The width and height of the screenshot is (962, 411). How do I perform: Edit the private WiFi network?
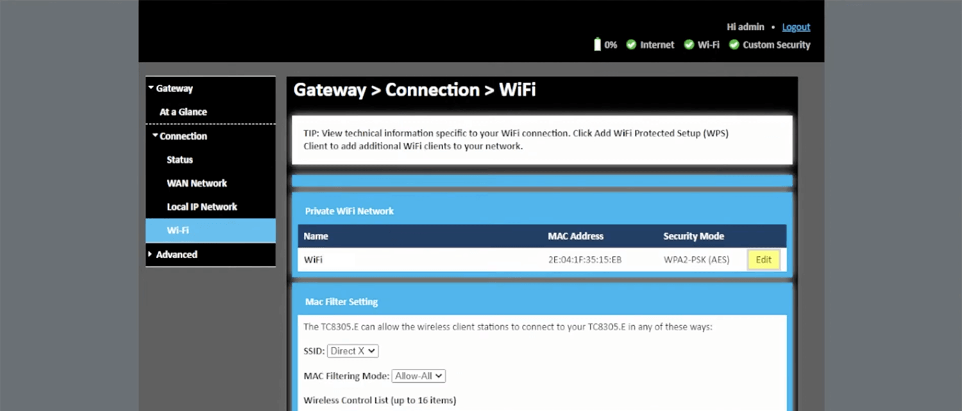click(763, 260)
